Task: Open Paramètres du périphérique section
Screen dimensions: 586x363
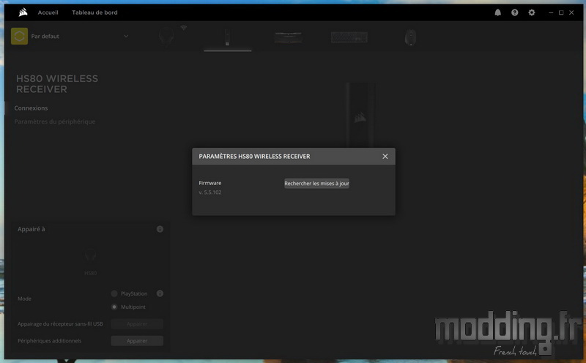Action: 54,121
